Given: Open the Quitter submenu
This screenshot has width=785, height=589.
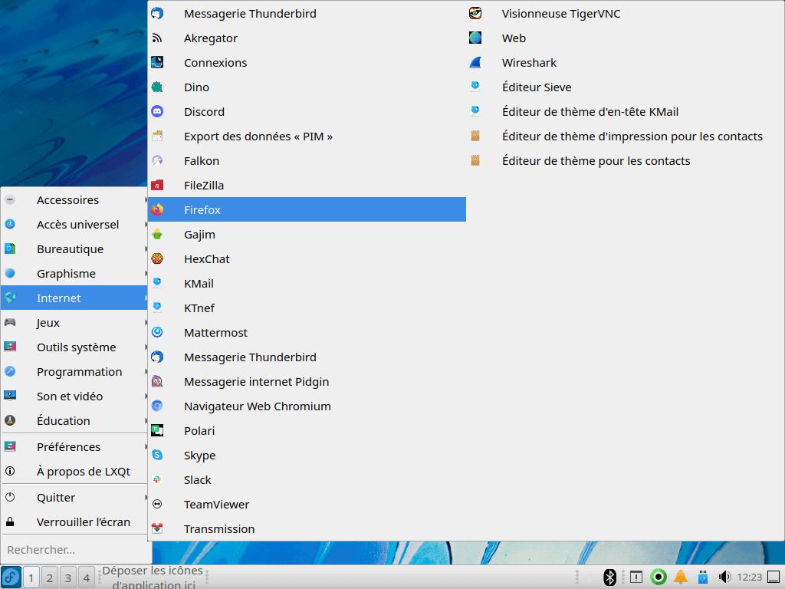Looking at the screenshot, I should click(x=74, y=497).
